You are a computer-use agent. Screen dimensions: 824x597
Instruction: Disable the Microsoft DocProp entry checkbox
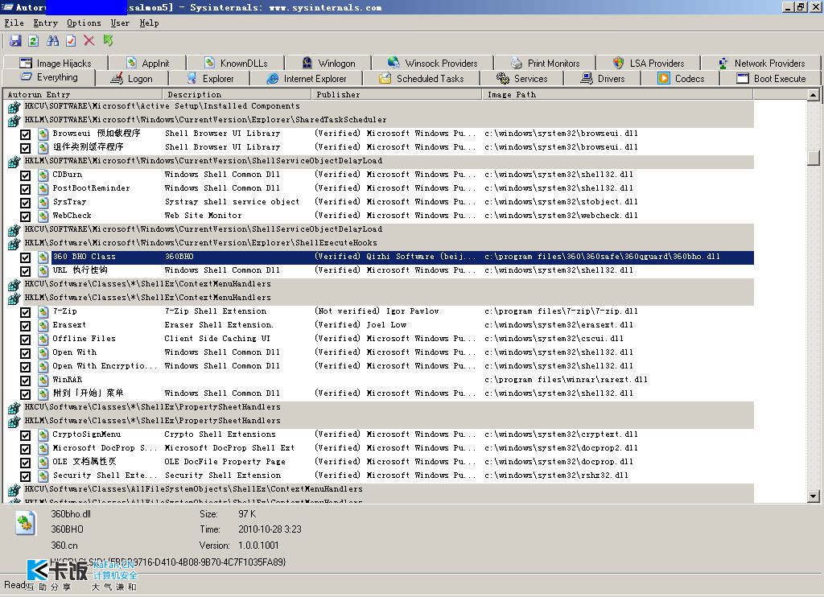coord(25,448)
